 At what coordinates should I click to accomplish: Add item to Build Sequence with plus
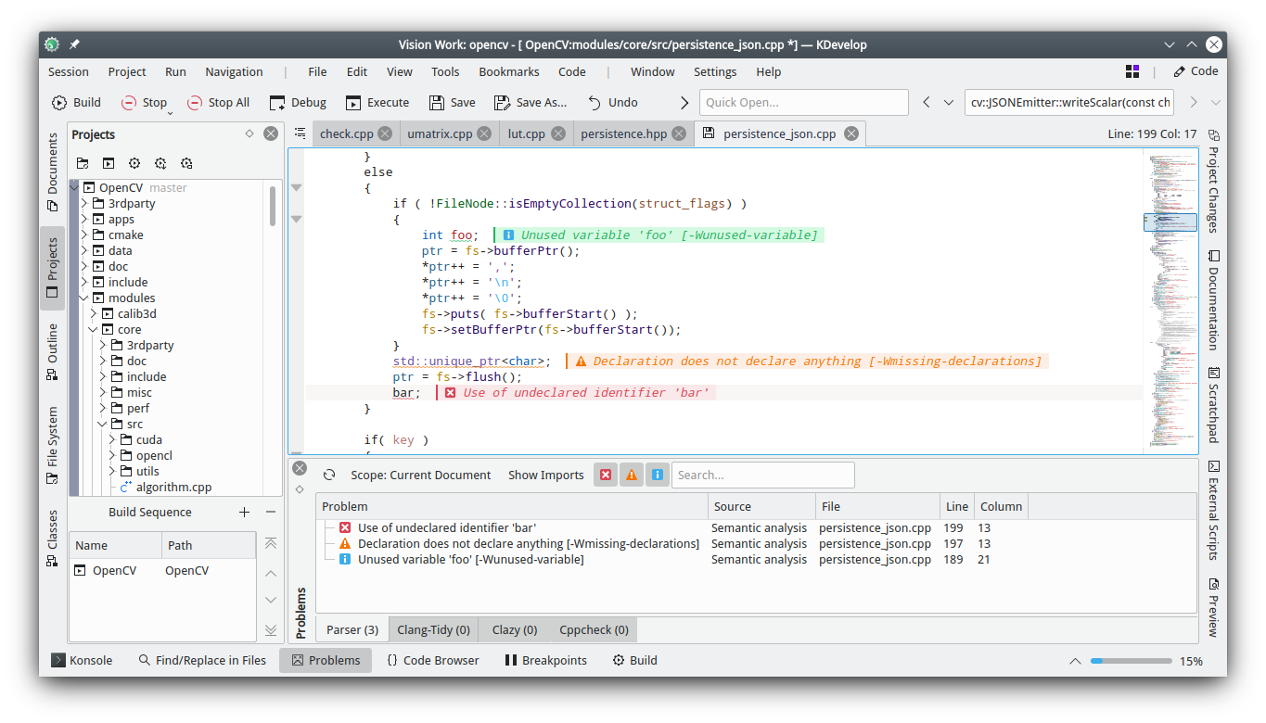(x=244, y=512)
